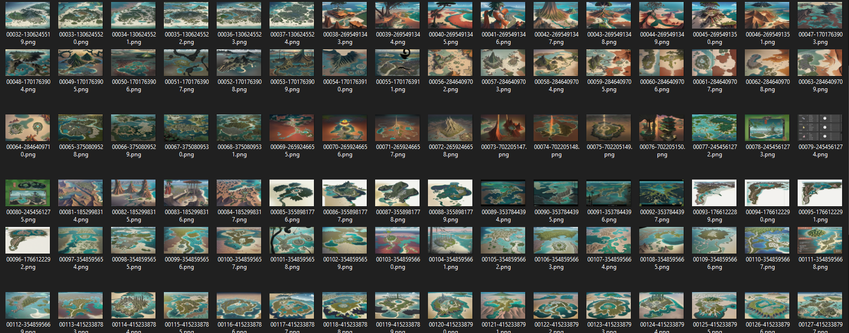Select the label 00094-1766122290.png
This screenshot has height=333, width=849.
pyautogui.click(x=768, y=216)
